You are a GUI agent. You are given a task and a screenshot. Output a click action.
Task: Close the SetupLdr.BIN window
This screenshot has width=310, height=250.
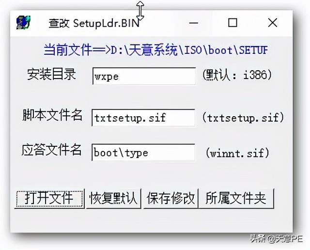click(x=272, y=23)
